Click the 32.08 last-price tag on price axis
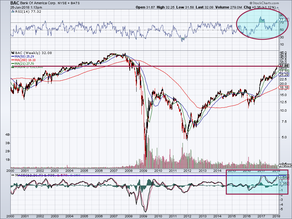This screenshot has height=219, width=292. (x=284, y=66)
